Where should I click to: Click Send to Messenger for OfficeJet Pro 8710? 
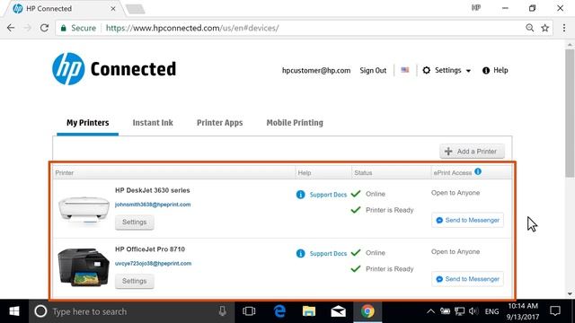coord(467,279)
